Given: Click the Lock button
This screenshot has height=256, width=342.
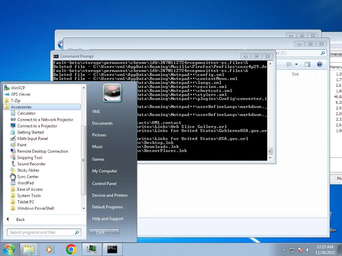Looking at the screenshot, I should point(100,232).
